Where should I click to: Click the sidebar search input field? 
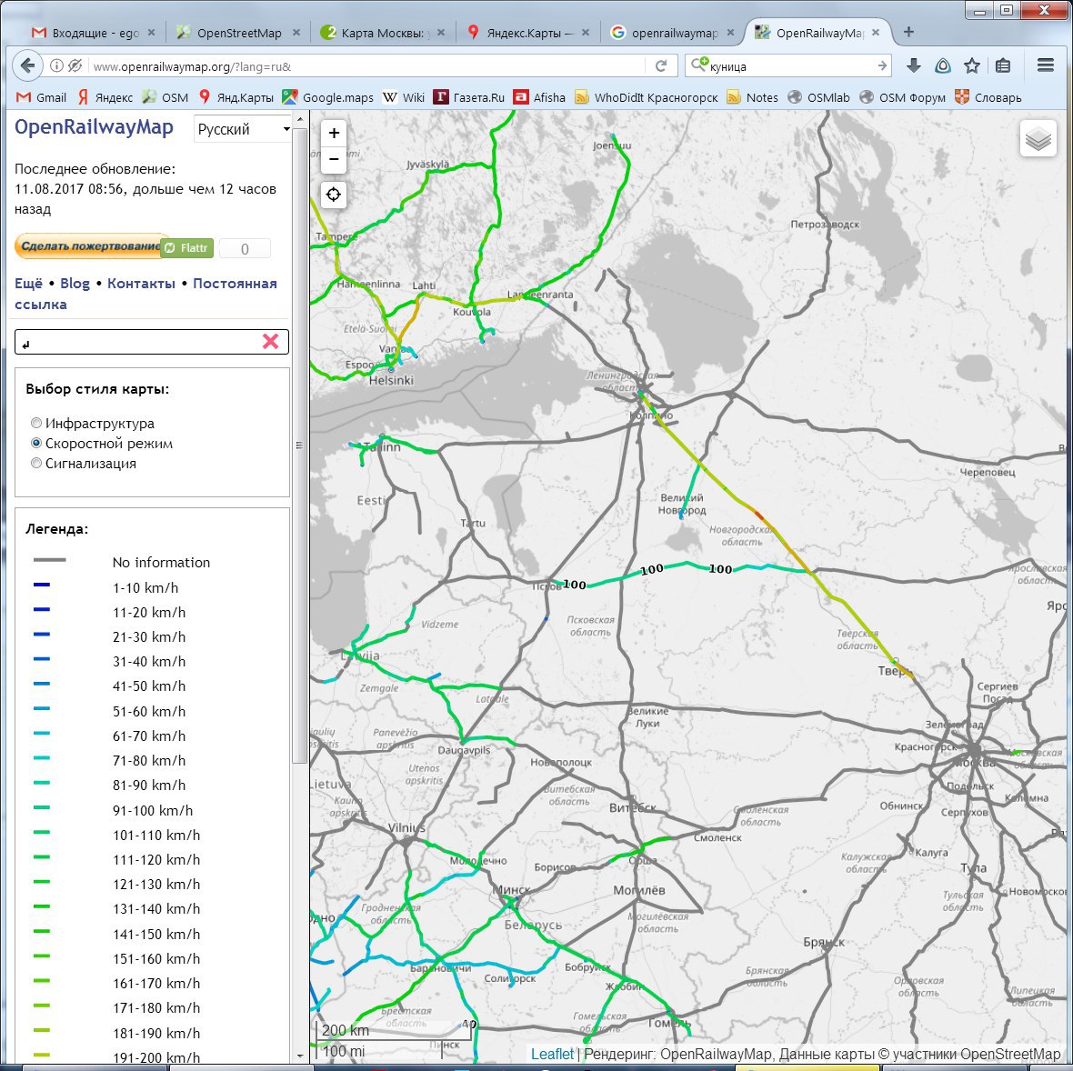tap(140, 342)
